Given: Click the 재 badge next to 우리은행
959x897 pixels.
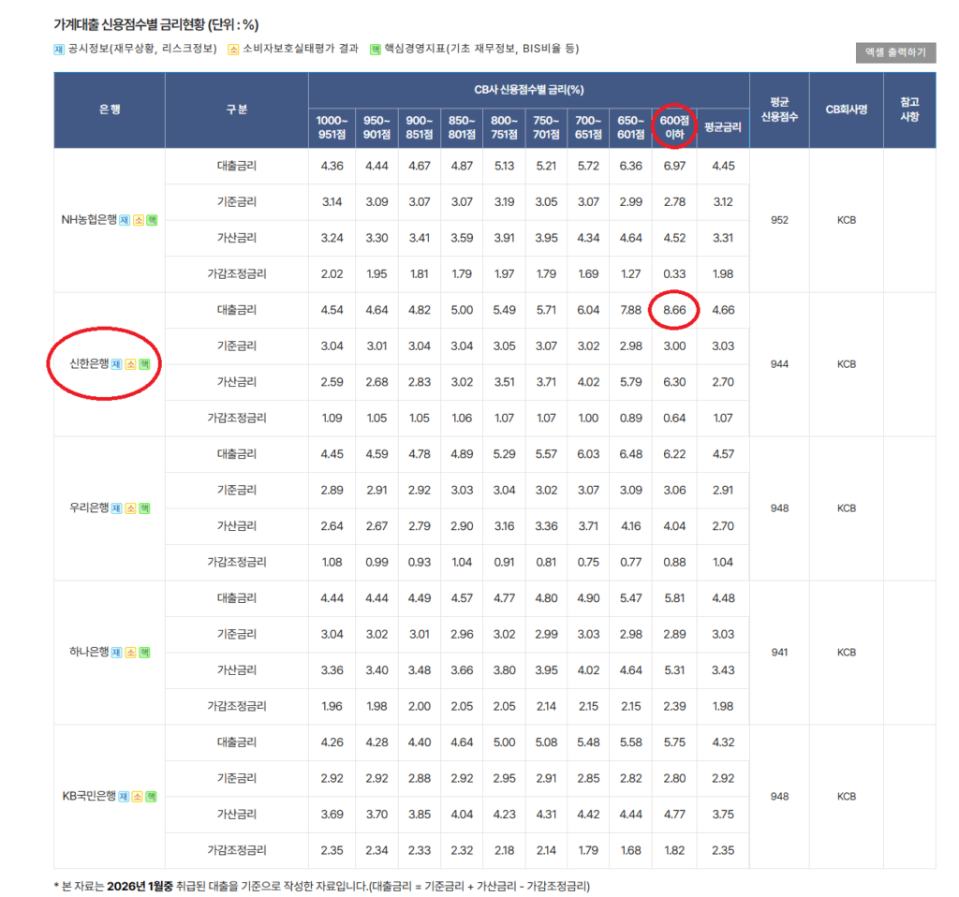Looking at the screenshot, I should [115, 509].
